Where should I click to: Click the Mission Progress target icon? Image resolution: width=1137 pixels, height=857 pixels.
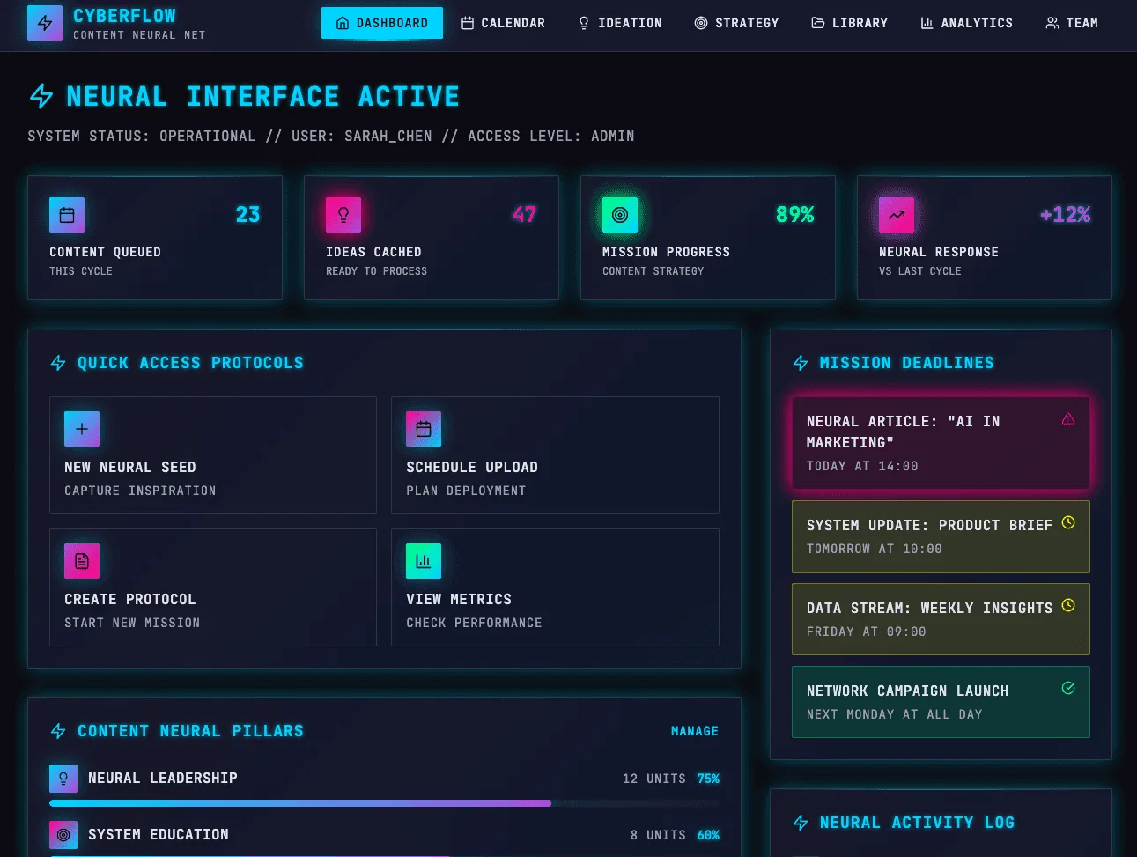pyautogui.click(x=620, y=215)
